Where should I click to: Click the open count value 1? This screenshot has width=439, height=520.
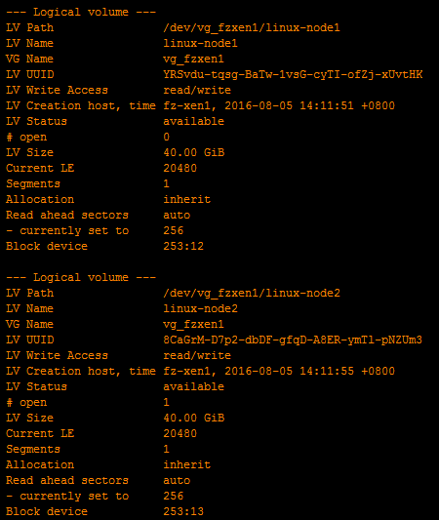(x=167, y=402)
